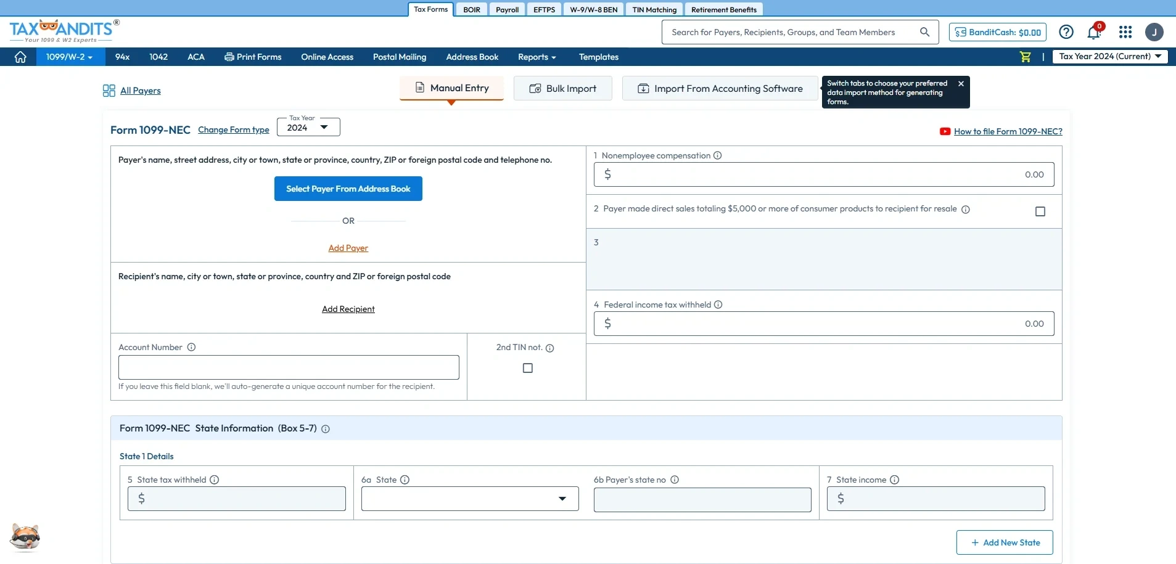Click the Account Number input field
This screenshot has height=564, width=1176.
point(289,367)
